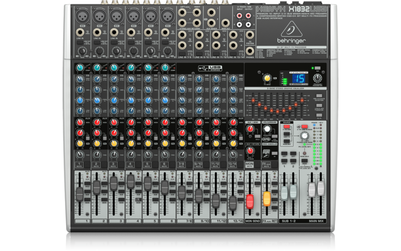
Task: Switch the Main Mix/Monitor EQ button
Action: click(x=319, y=105)
